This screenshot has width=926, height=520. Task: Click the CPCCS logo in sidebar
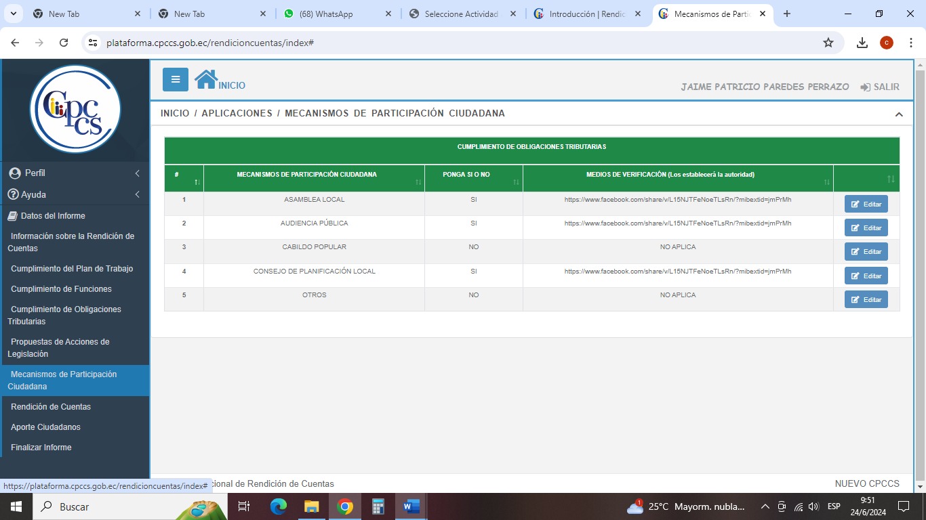tap(75, 109)
